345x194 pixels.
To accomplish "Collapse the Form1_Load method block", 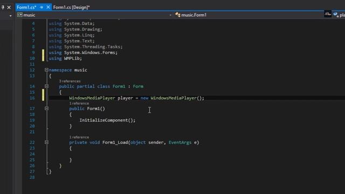I will 46,142.
